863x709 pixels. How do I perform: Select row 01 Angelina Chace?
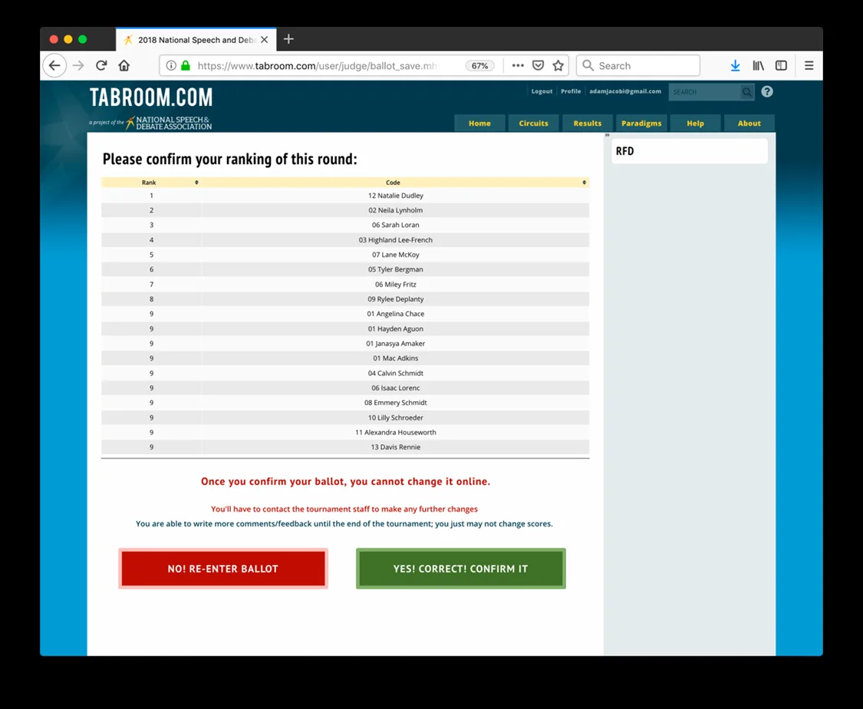point(345,314)
